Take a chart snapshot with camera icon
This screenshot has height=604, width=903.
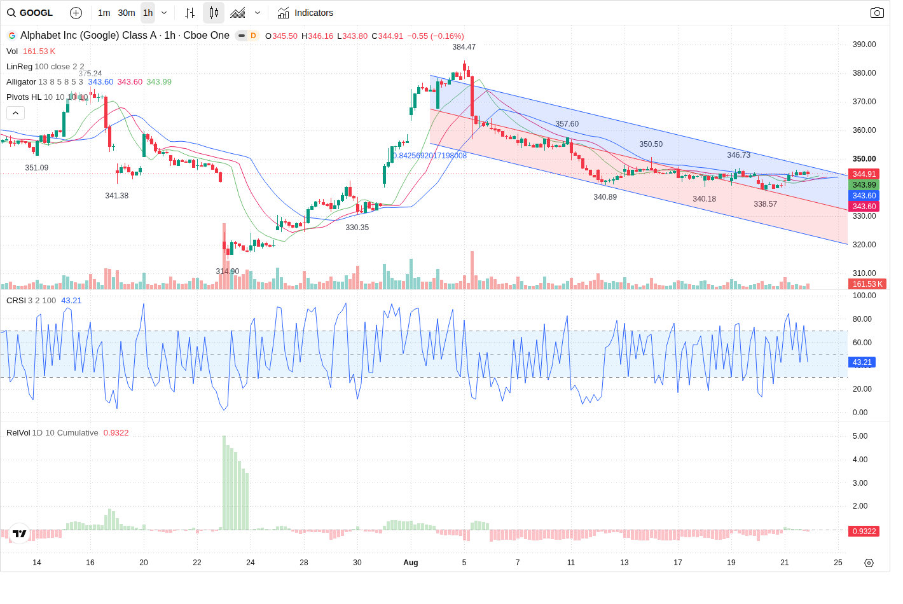point(877,13)
